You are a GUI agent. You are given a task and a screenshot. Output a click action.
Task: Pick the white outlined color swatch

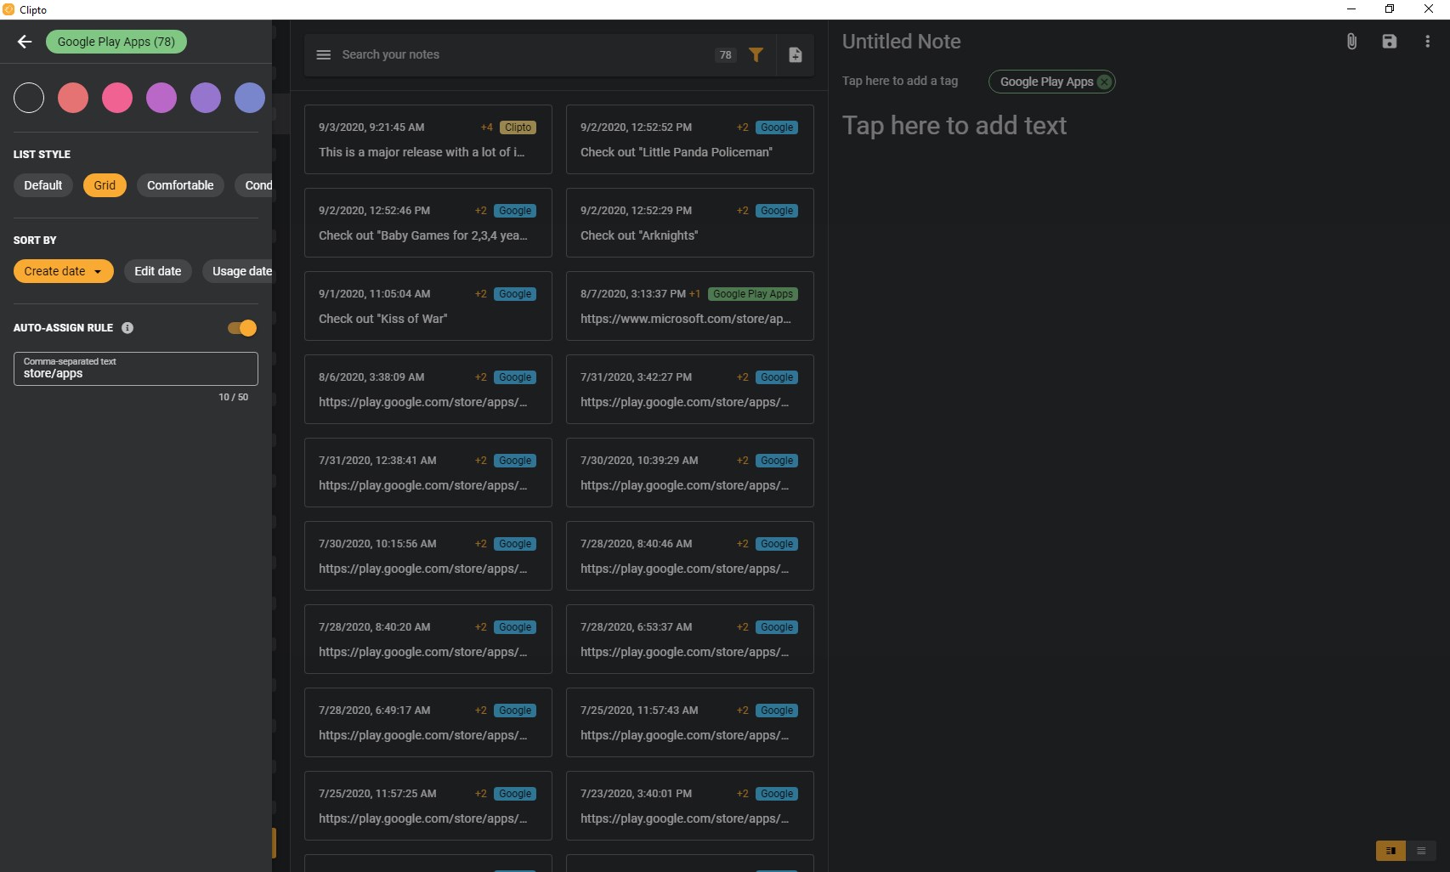coord(29,98)
